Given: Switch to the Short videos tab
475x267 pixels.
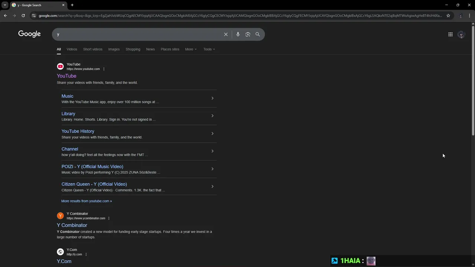Looking at the screenshot, I should point(92,49).
